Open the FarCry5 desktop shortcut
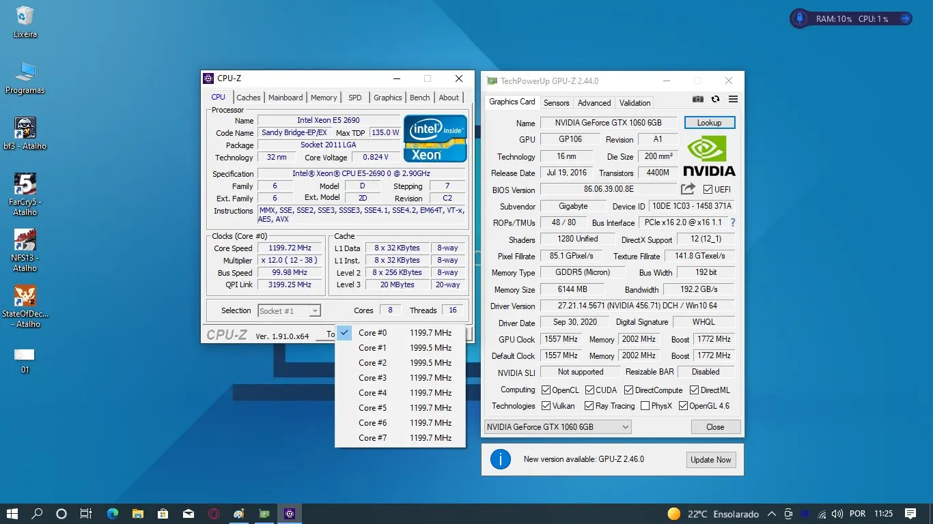The image size is (933, 524). pos(25,184)
